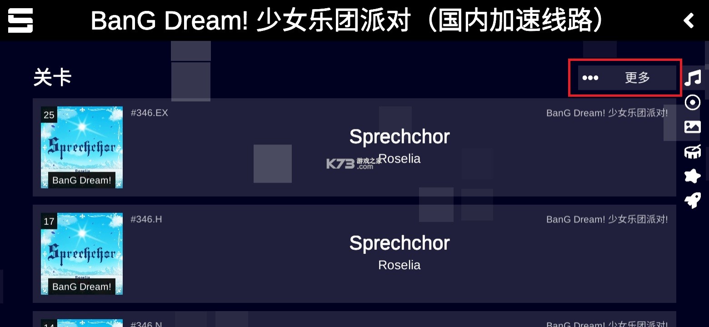Open the skins circle icon section

coord(693,103)
